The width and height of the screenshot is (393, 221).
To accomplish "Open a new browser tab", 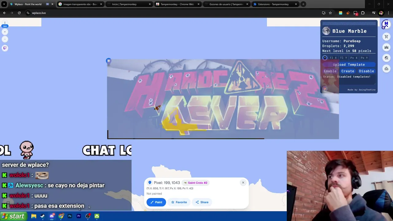I will 303,4.
